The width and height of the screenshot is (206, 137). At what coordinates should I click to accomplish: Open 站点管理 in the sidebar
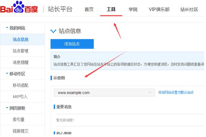click(x=21, y=51)
